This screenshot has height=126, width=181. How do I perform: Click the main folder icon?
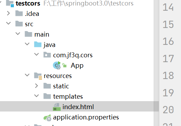[28, 34]
